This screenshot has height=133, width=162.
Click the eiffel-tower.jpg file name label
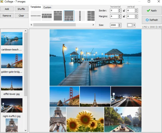pyautogui.click(x=11, y=94)
